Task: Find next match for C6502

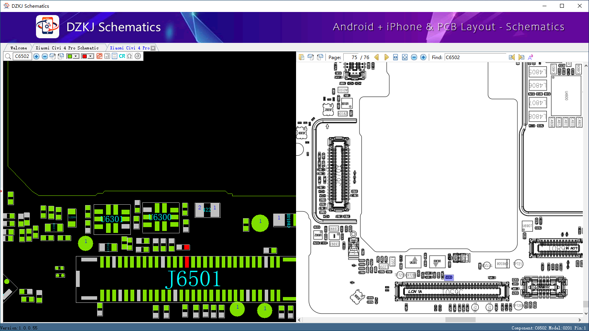Action: coord(521,57)
